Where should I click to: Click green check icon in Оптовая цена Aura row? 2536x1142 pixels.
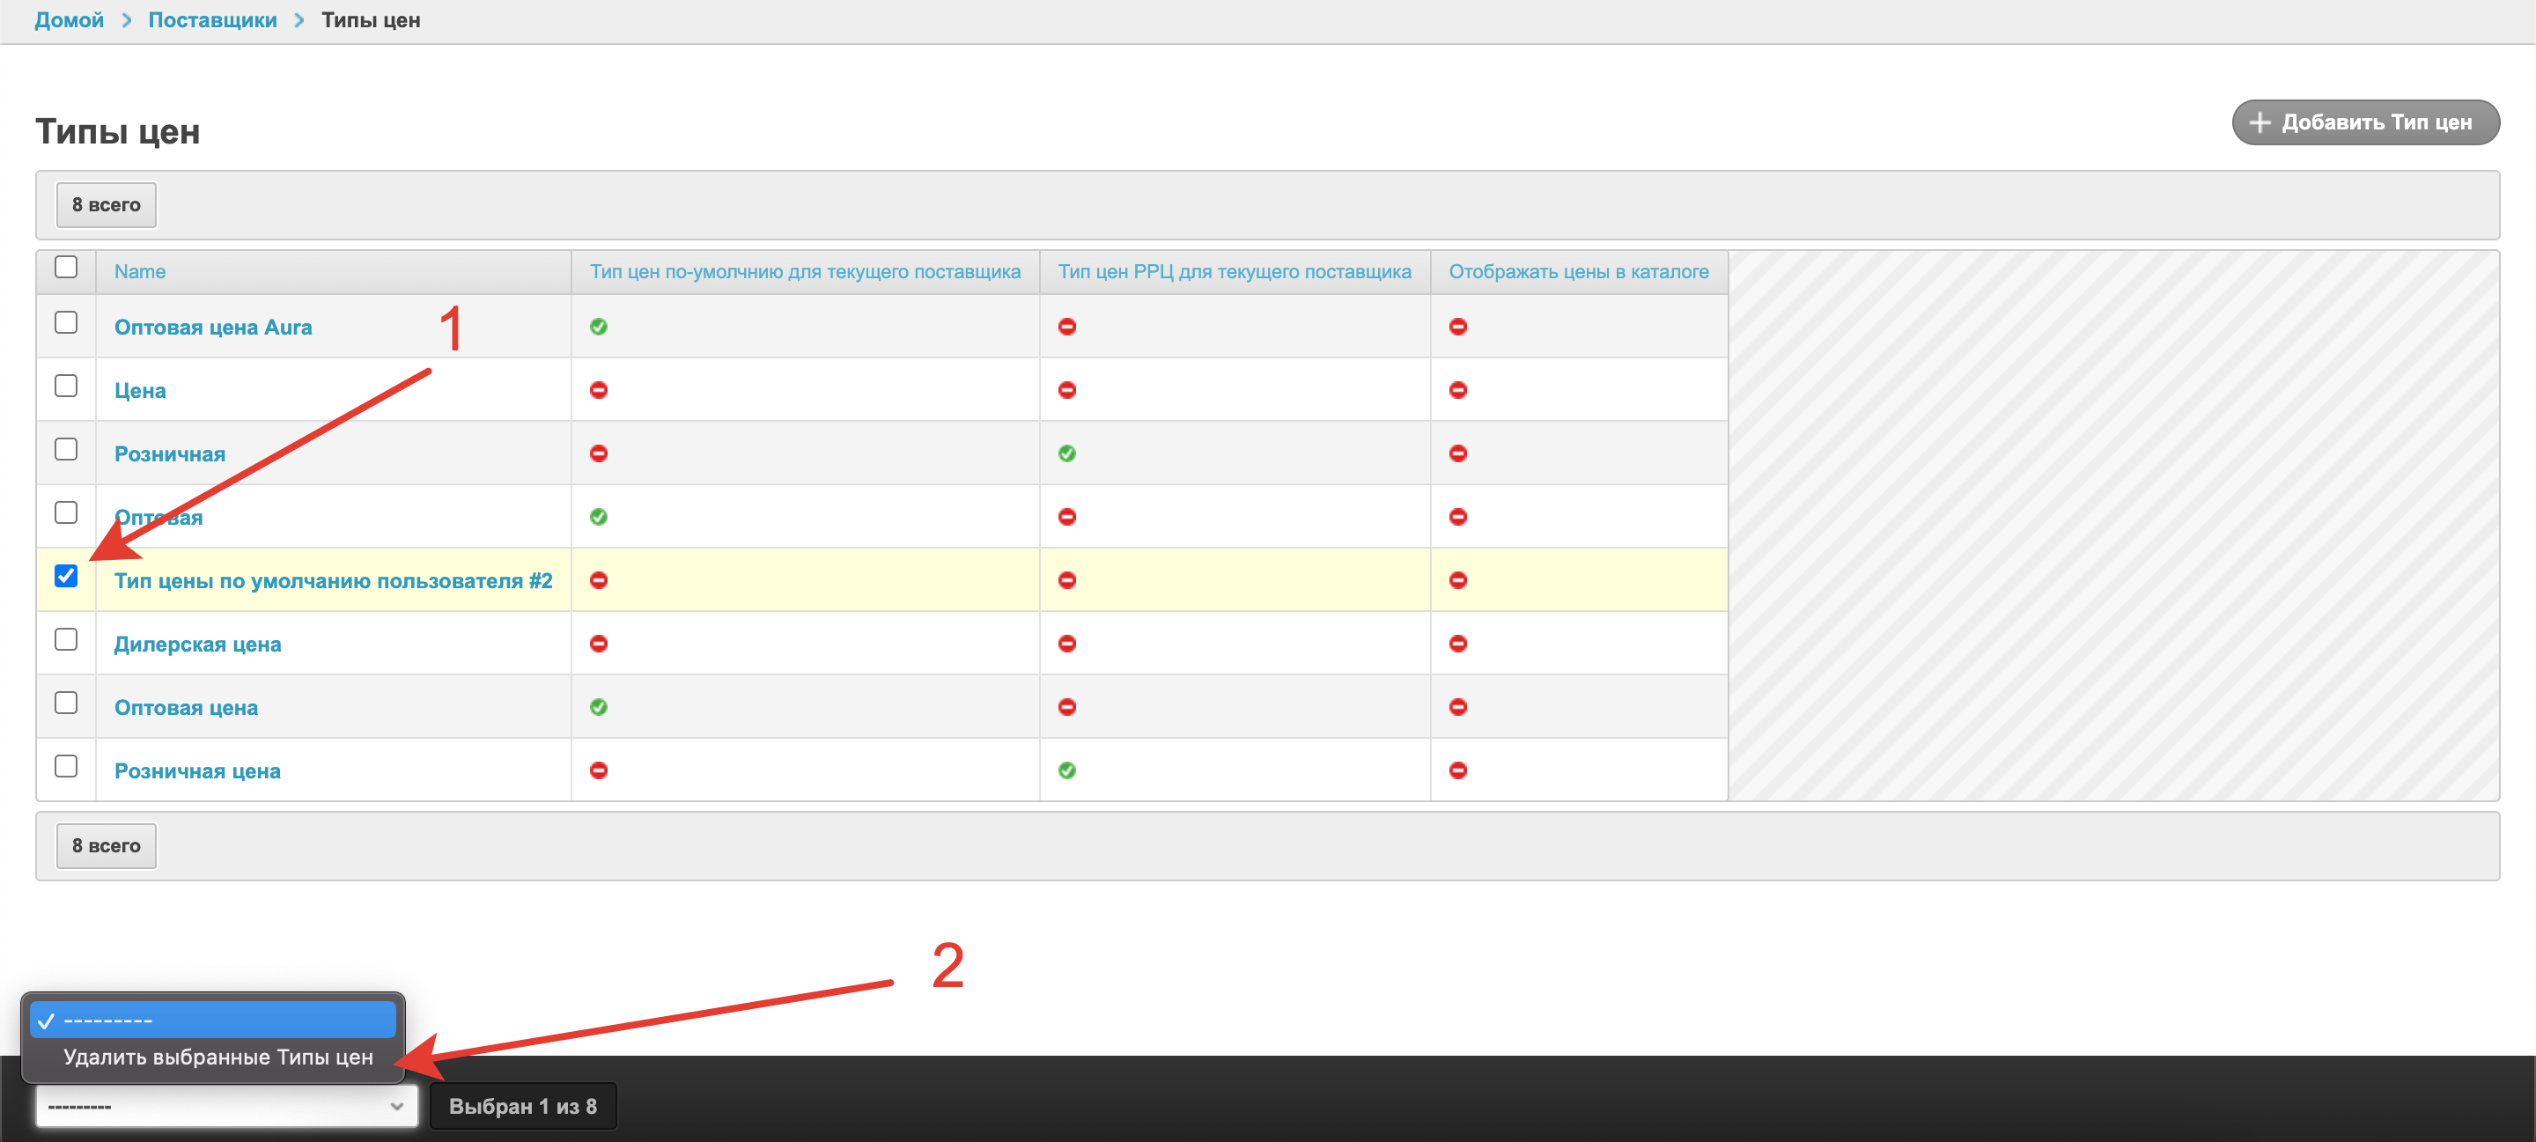click(x=599, y=327)
